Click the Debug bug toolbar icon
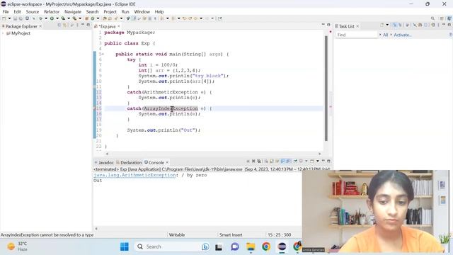Screen dimensions: 453x255 pyautogui.click(x=41, y=18)
